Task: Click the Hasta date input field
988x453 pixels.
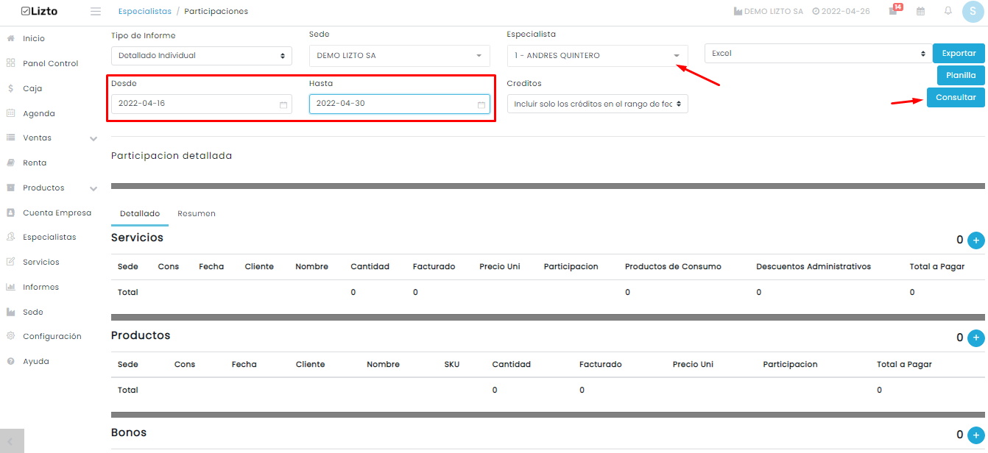Action: pos(400,104)
